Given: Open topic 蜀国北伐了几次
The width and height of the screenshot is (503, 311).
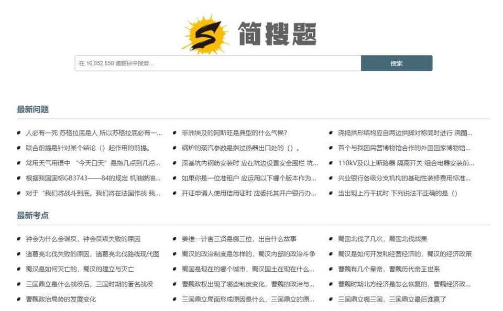Looking at the screenshot, I should (x=382, y=239).
